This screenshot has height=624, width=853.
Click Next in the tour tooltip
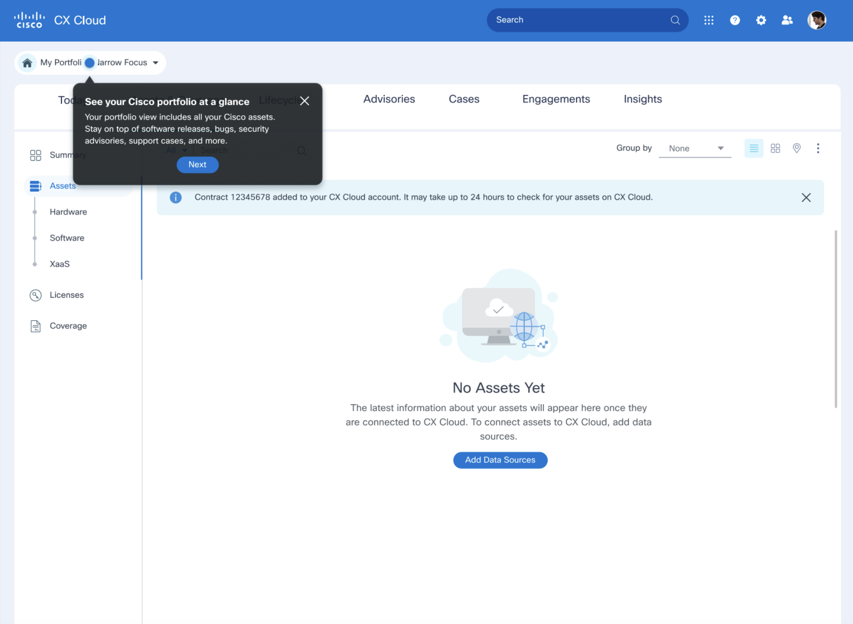[197, 165]
